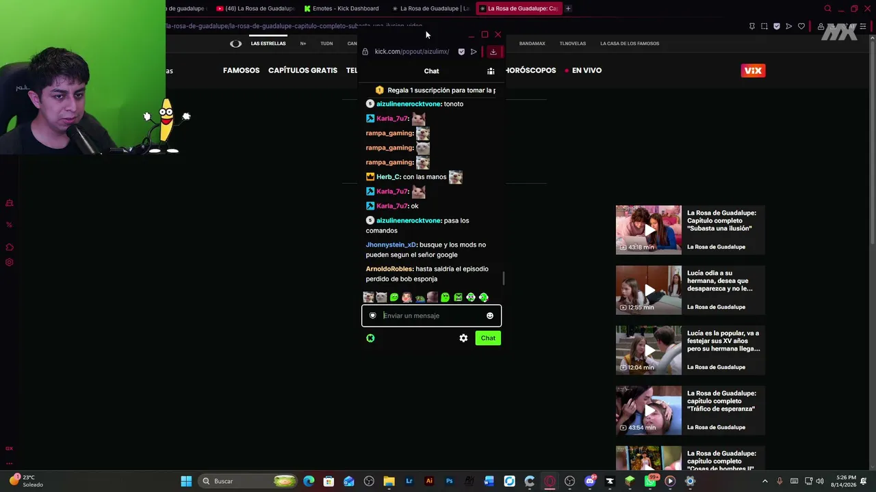Switch to the Emotes - Kick Dashboard tab

[341, 9]
